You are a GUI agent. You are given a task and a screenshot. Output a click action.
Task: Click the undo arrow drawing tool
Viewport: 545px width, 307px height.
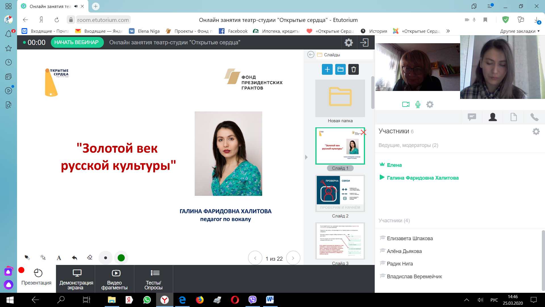pyautogui.click(x=74, y=258)
